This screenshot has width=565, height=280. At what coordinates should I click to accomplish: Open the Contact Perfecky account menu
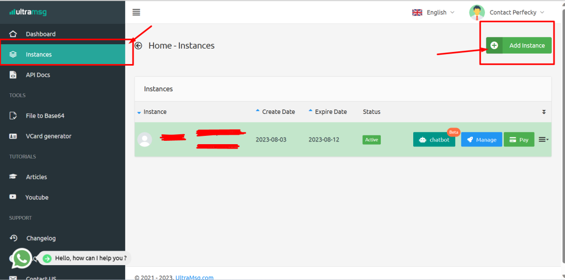[516, 12]
